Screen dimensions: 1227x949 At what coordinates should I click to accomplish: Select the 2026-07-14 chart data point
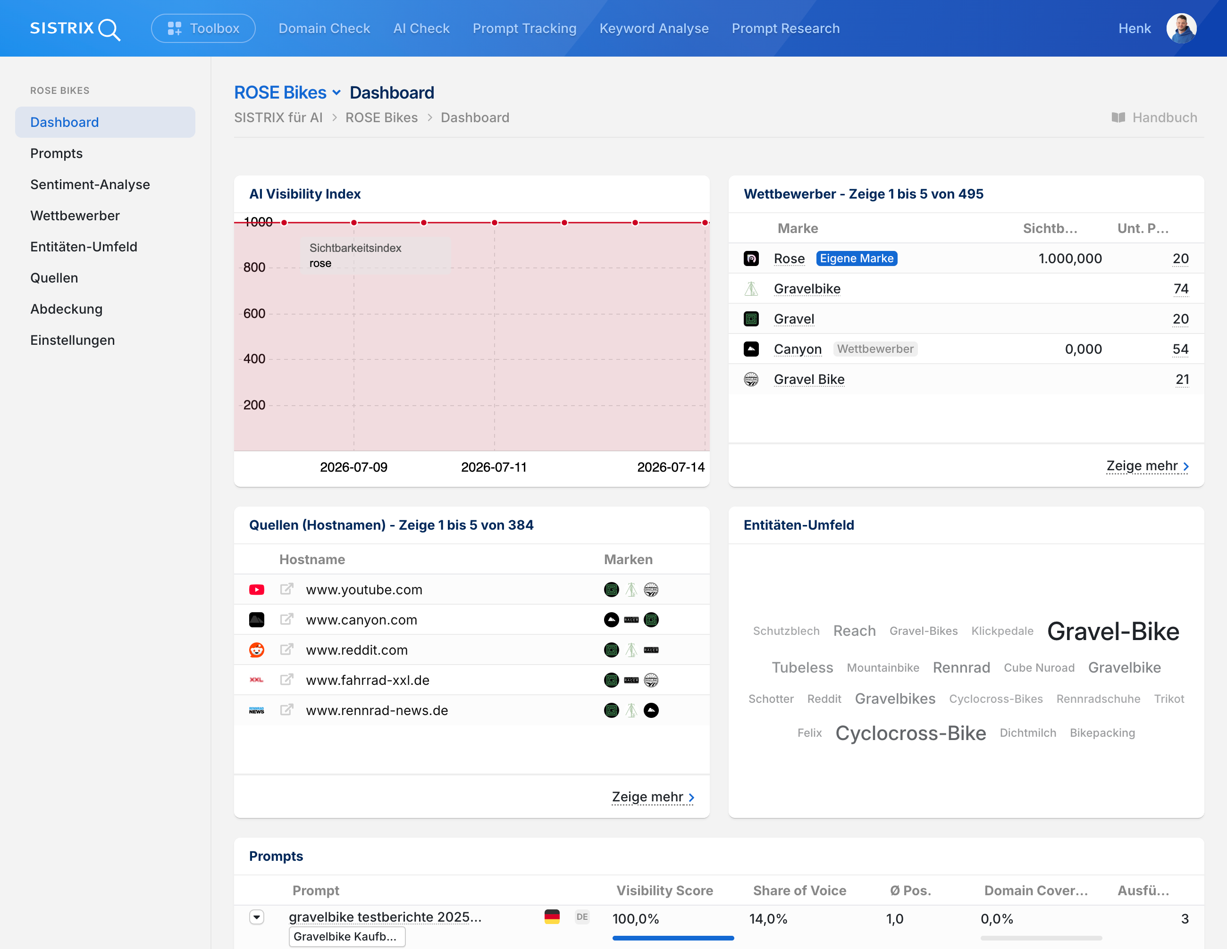(x=705, y=223)
